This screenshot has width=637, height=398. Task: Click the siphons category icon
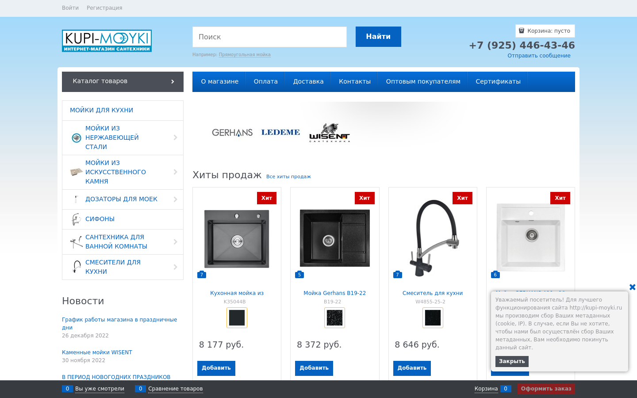point(77,219)
